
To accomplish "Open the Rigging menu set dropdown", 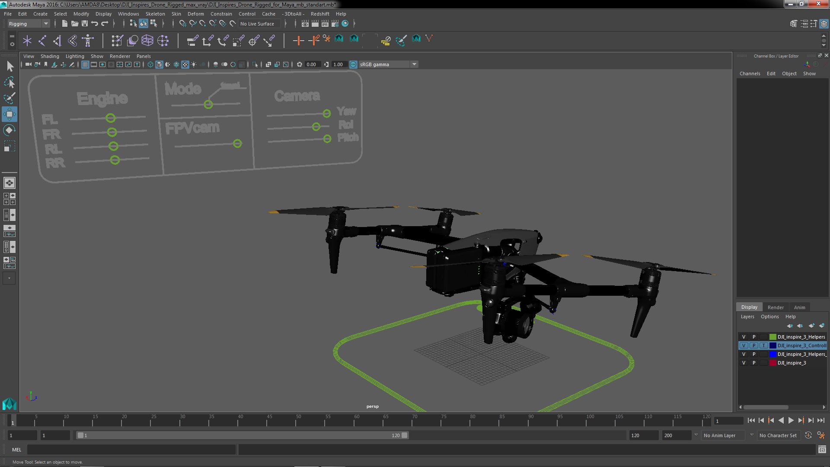I will coord(29,24).
